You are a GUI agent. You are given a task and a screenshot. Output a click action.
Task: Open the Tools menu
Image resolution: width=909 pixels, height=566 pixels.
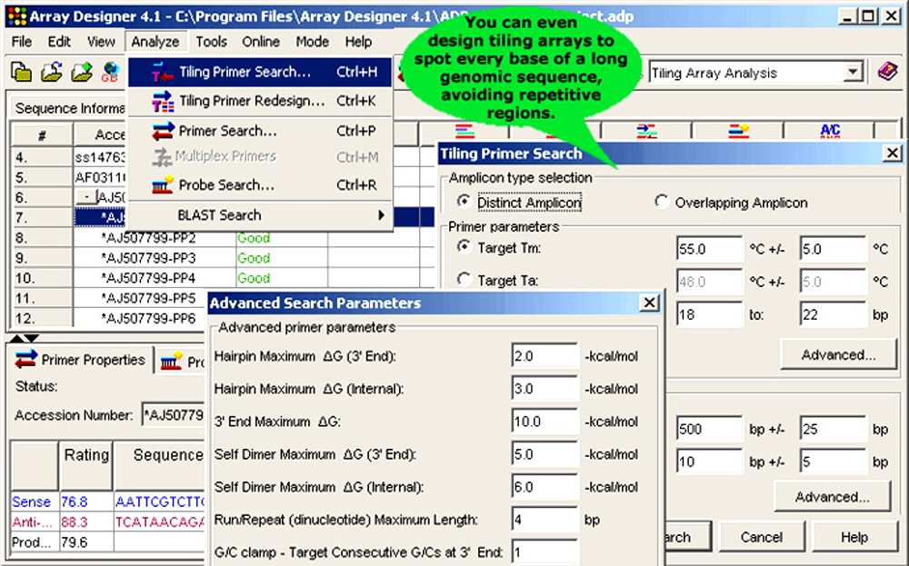pos(211,42)
